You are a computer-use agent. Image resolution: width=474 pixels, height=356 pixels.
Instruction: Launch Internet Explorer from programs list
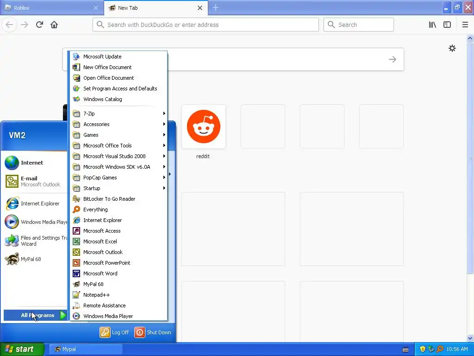tap(118, 220)
